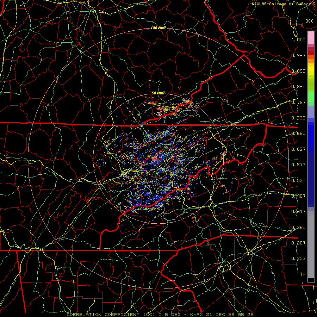
Task: Select the 0.840 color scale value
Action: point(298,87)
